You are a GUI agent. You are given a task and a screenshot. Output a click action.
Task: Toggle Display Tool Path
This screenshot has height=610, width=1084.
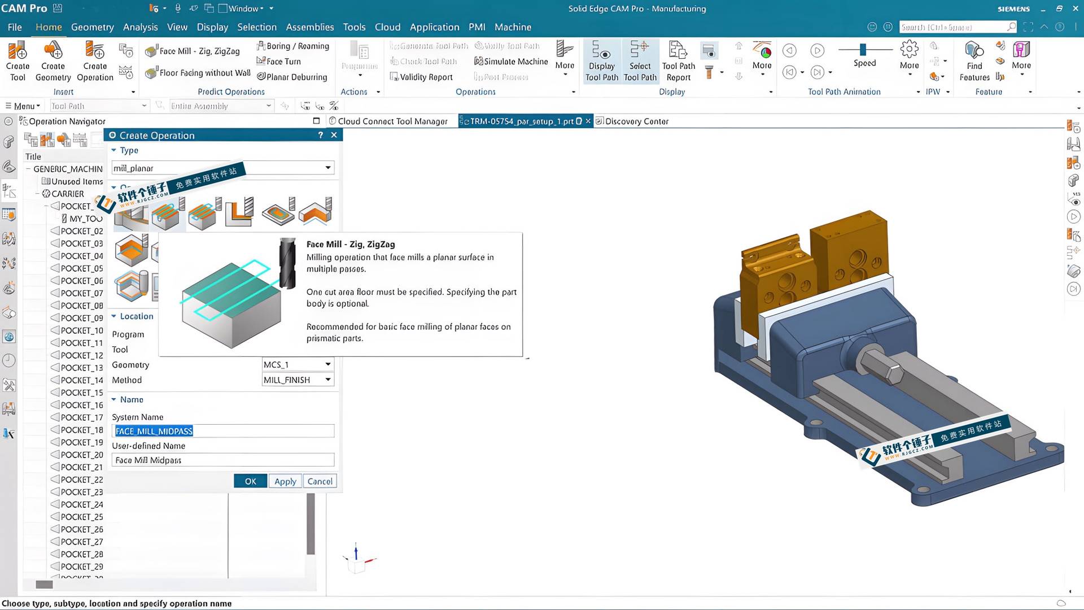coord(602,61)
